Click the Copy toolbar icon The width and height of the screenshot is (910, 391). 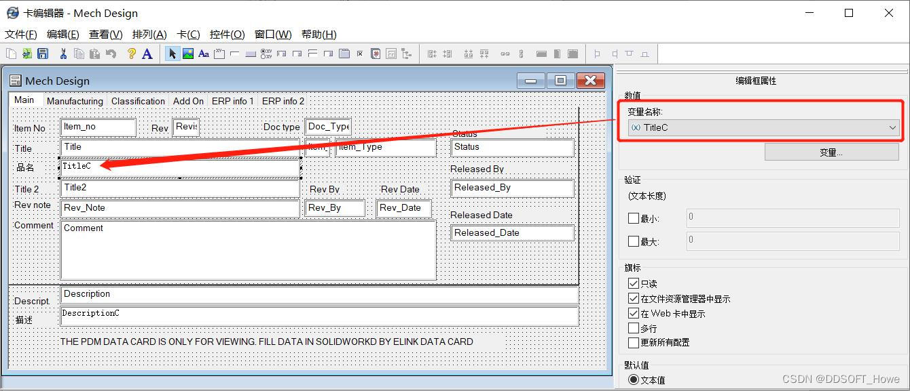click(x=79, y=54)
